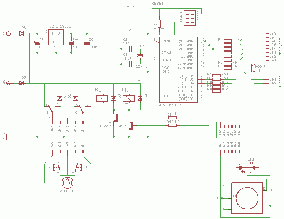Click the J5-1 connector label
The height and width of the screenshot is (219, 284).
tap(83, 146)
